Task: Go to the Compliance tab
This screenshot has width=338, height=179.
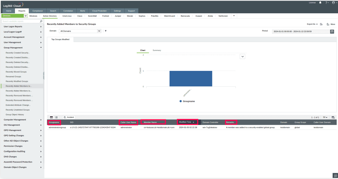Action: 38,11
